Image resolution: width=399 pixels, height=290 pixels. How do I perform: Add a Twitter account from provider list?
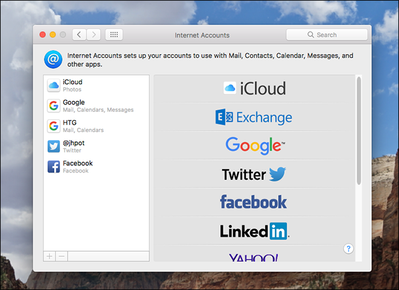pos(254,174)
